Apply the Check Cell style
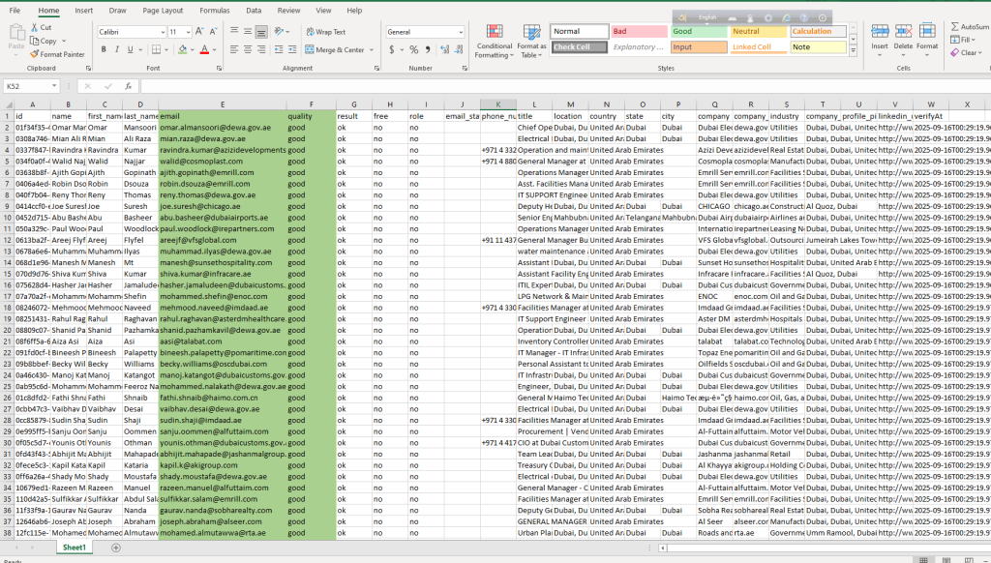 click(x=579, y=46)
